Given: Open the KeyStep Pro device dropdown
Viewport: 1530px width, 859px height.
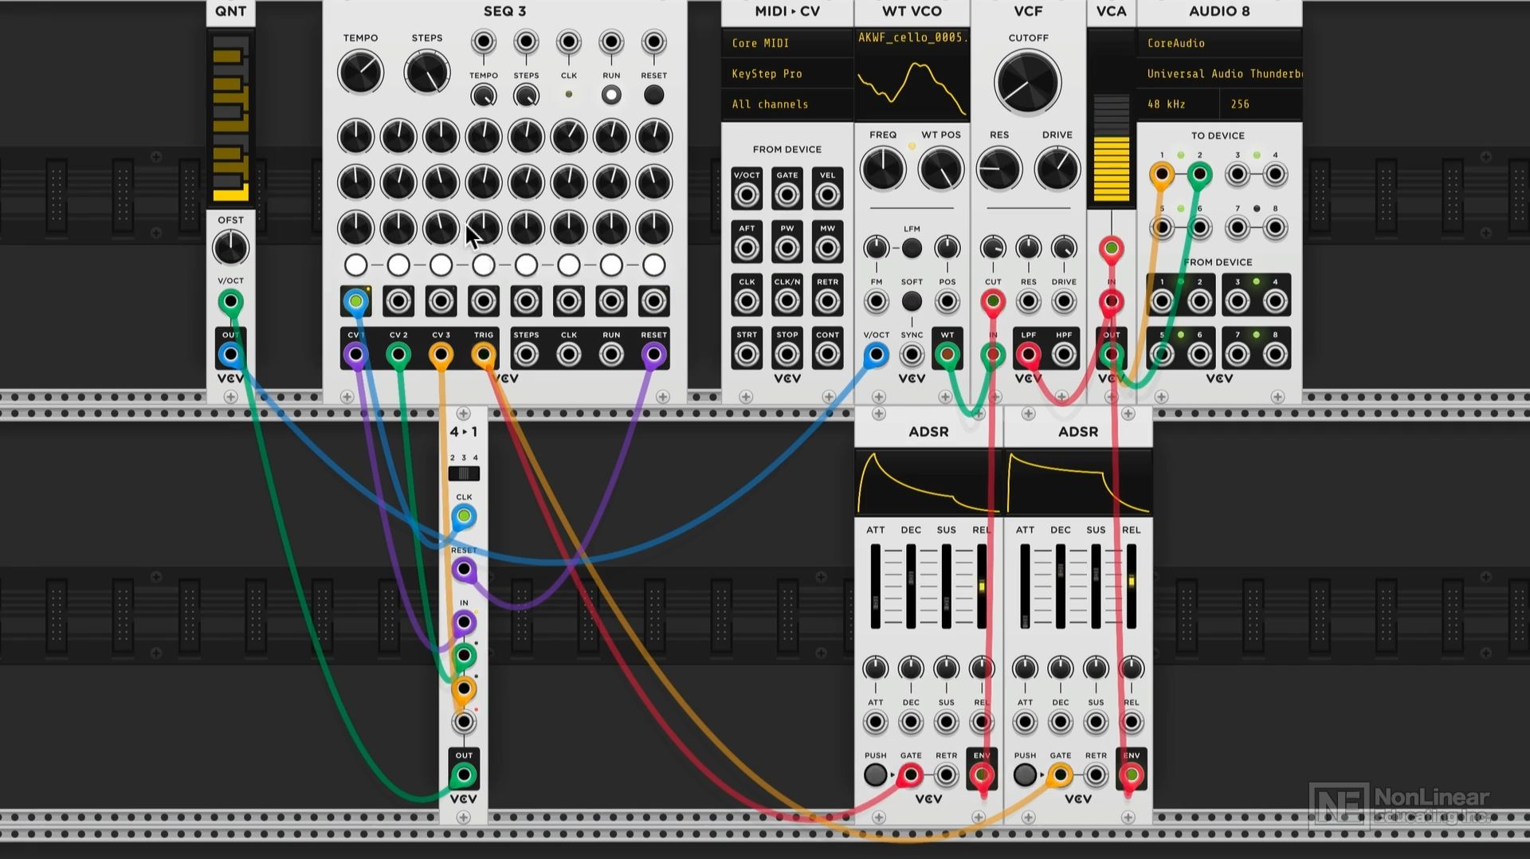Looking at the screenshot, I should (x=787, y=73).
